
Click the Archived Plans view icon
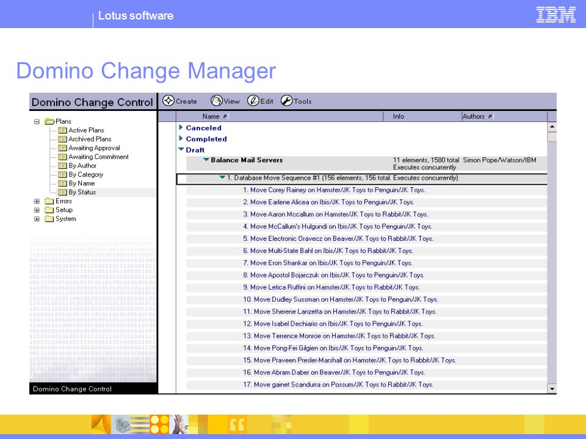pos(62,139)
